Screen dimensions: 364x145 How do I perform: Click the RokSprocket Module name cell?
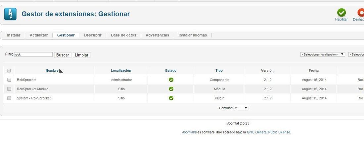32,89
